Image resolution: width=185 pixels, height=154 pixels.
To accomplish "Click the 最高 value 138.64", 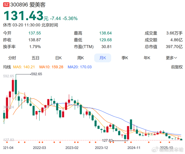I will (x=105, y=33).
